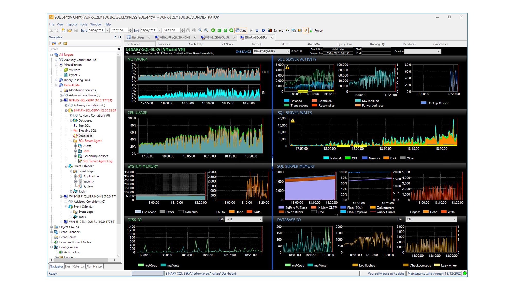Click the lightning icon in Navigator toolbar
This screenshot has width=515, height=290.
tap(59, 43)
